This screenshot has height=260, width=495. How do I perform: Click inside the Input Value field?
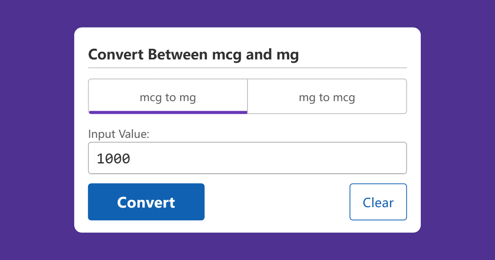coord(247,158)
